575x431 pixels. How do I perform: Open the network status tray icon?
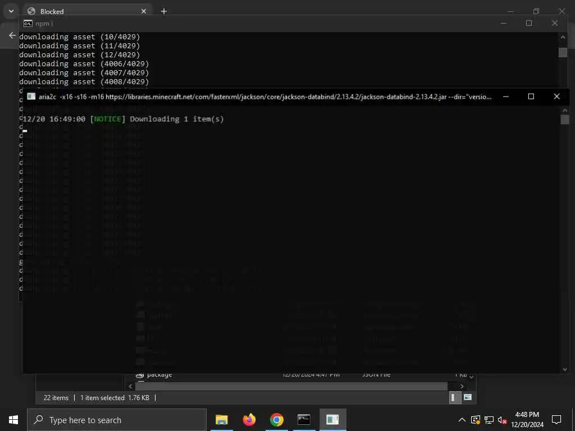click(489, 420)
